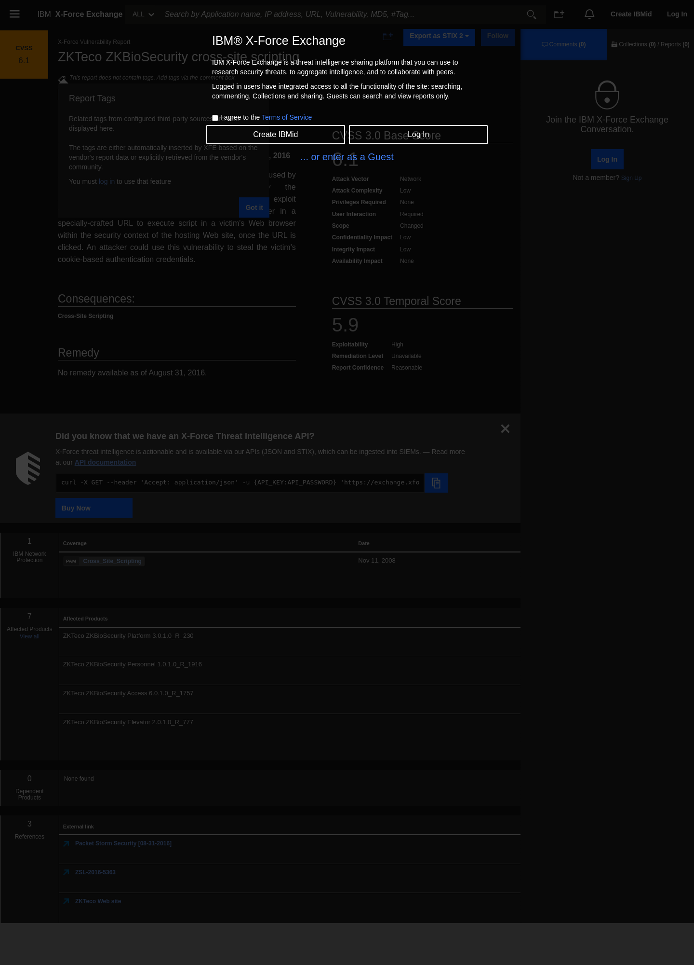View all affected products
The width and height of the screenshot is (694, 965).
pos(29,636)
